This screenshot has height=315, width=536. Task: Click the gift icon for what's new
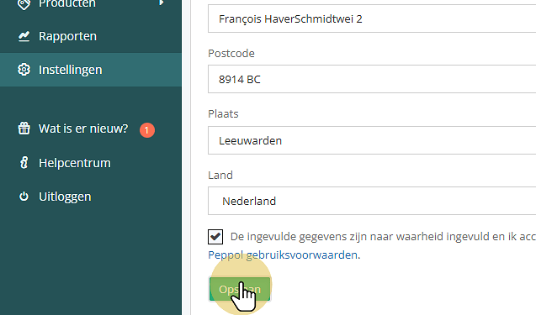pos(24,129)
